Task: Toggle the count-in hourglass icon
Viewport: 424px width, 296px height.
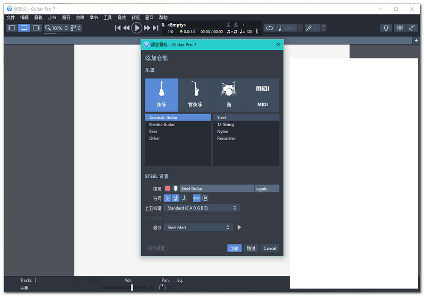Action: pyautogui.click(x=228, y=24)
